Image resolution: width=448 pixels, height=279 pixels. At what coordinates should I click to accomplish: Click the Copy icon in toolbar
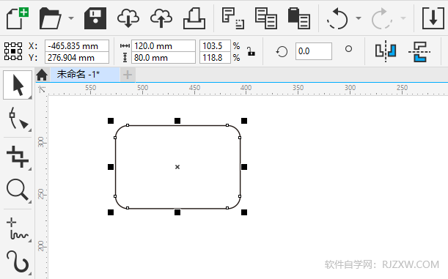point(266,18)
